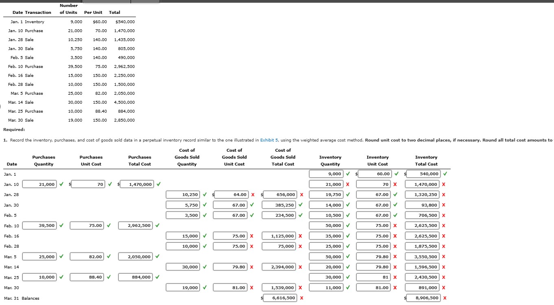The height and width of the screenshot is (305, 554).
Task: Click Feb. 5 COGS Quantity 3,500
Action: pos(183,215)
